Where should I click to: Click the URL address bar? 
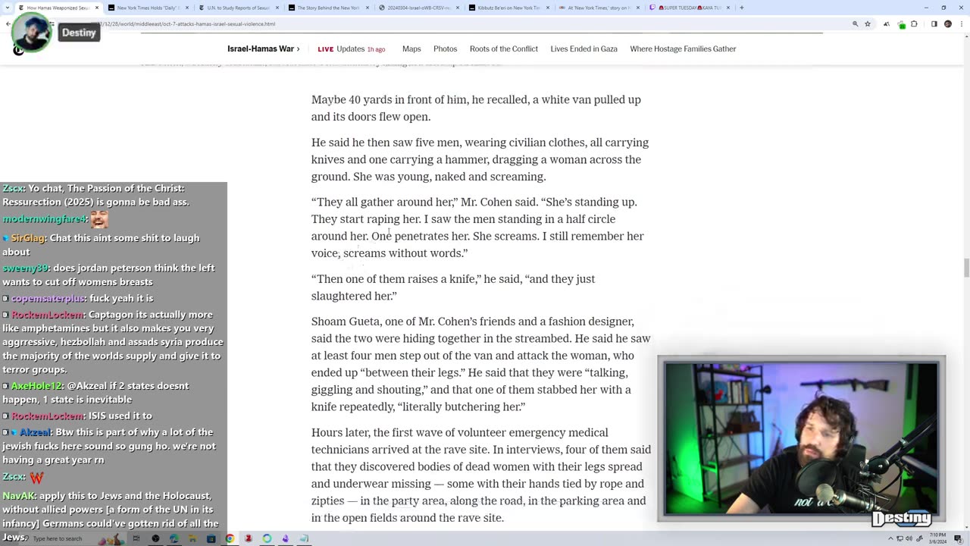455,24
